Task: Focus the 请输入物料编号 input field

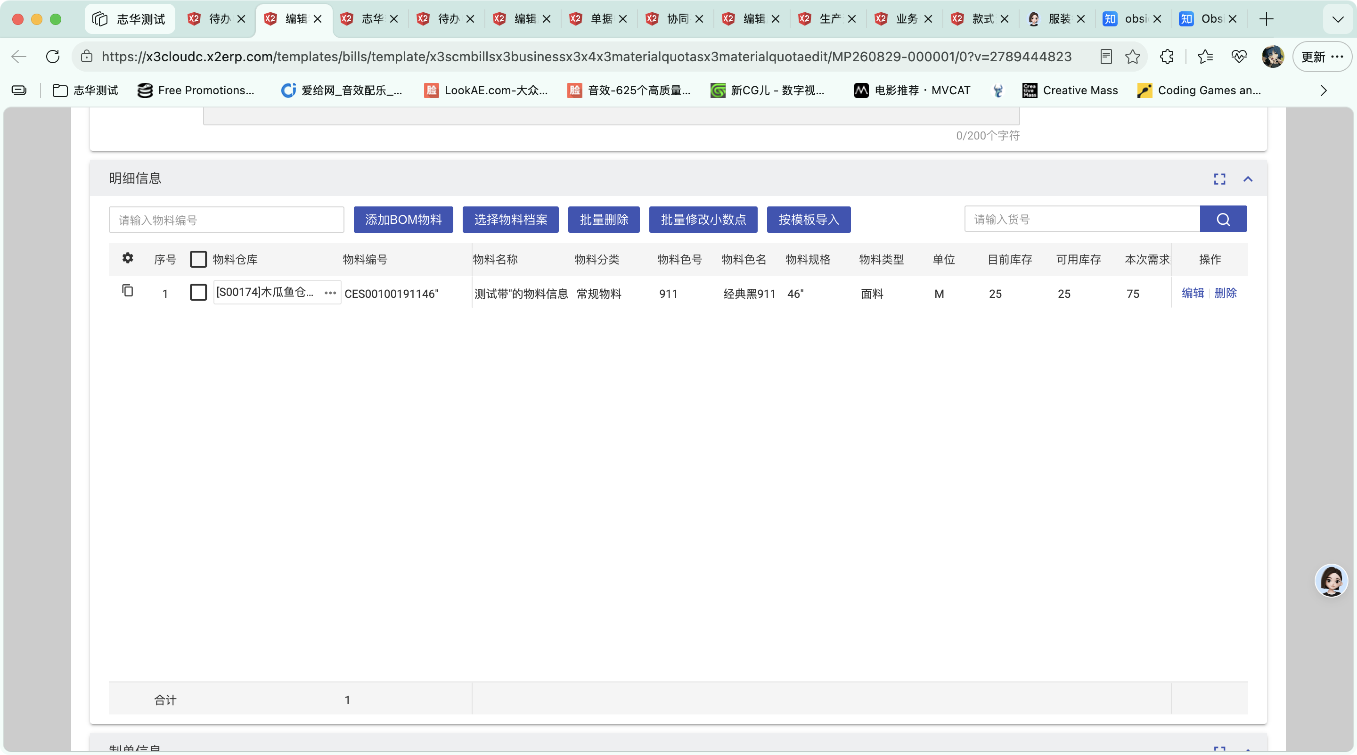Action: 227,220
